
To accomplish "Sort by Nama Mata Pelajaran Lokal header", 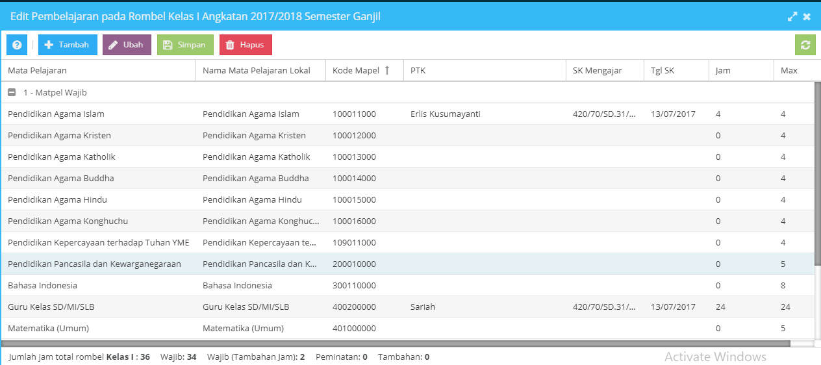I will [x=260, y=70].
